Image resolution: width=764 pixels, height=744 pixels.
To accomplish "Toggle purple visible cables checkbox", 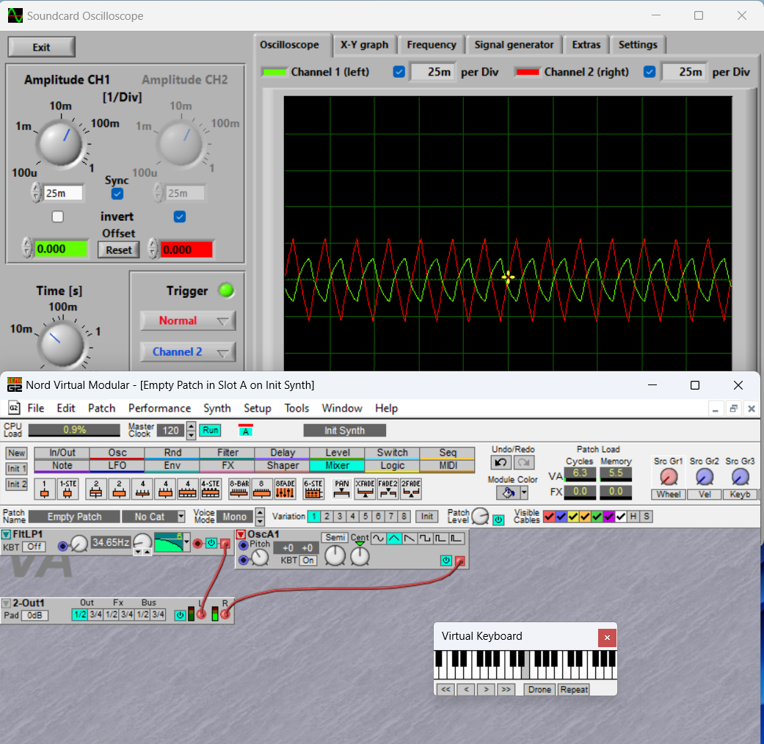I will (609, 517).
